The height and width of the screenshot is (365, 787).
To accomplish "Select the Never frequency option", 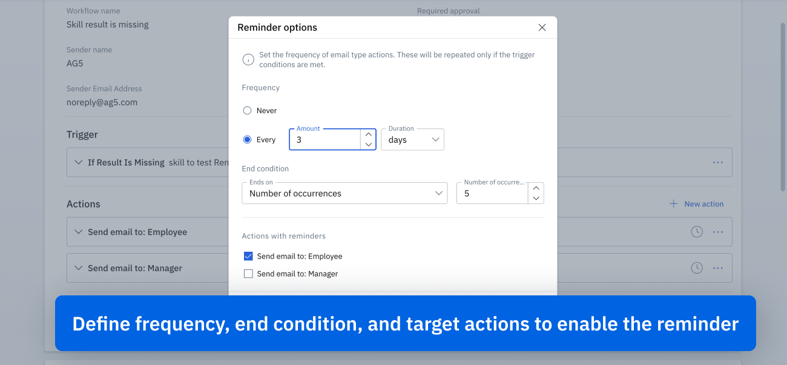I will [x=247, y=111].
